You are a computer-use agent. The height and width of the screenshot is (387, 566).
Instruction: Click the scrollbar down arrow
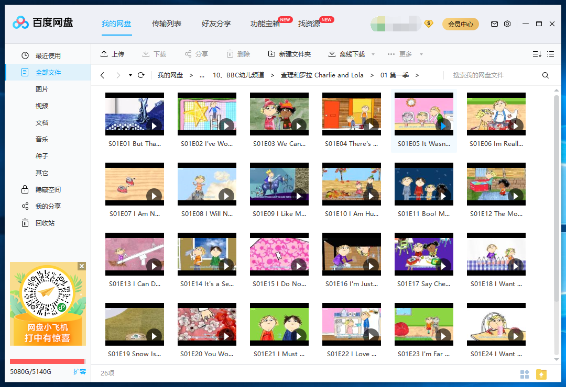556,359
